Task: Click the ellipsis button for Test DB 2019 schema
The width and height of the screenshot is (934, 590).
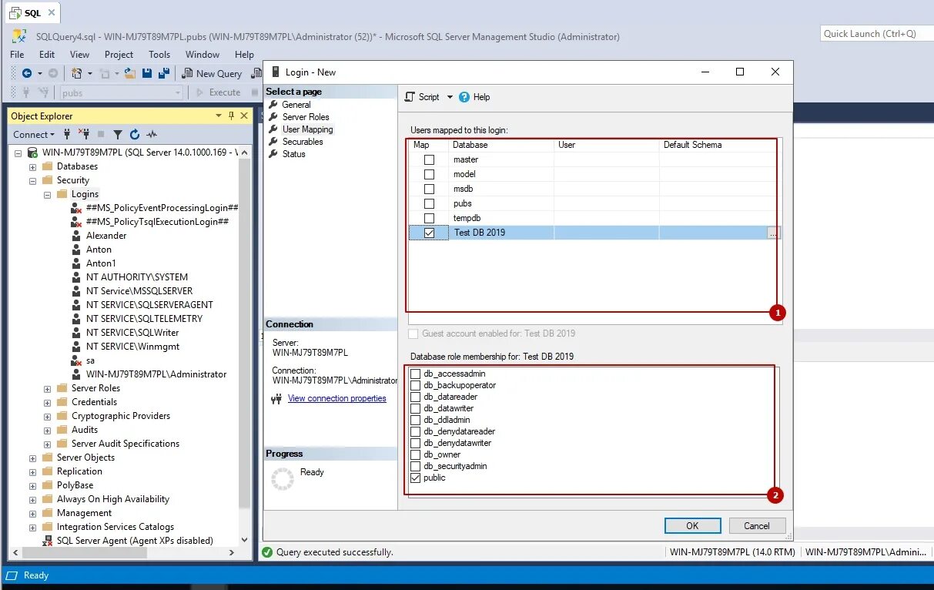Action: point(773,233)
